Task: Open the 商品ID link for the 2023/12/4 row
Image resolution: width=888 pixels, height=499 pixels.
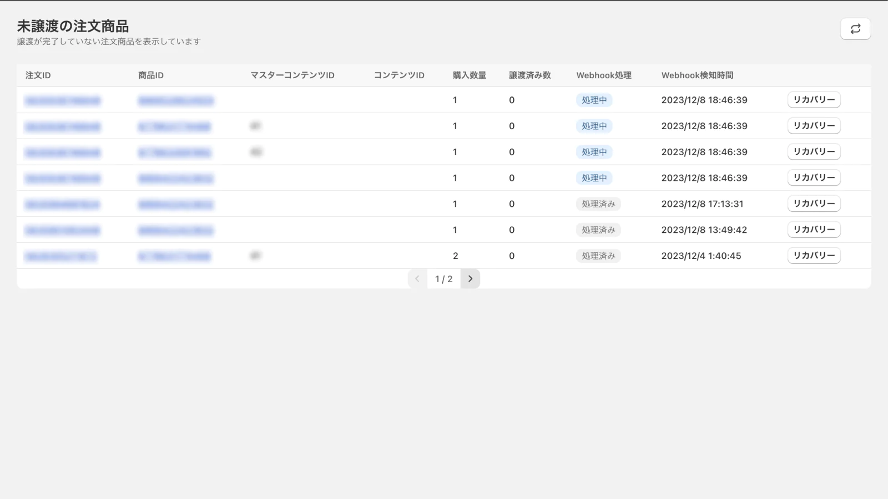Action: (x=174, y=257)
